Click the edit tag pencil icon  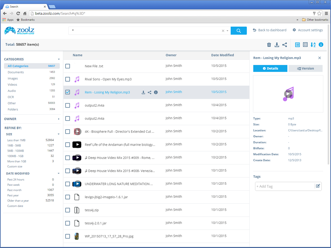(x=318, y=186)
